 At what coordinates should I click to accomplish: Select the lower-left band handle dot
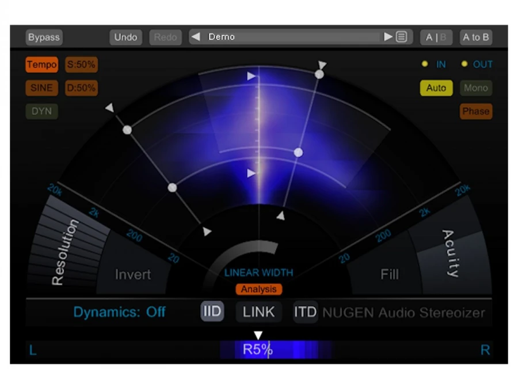[172, 187]
